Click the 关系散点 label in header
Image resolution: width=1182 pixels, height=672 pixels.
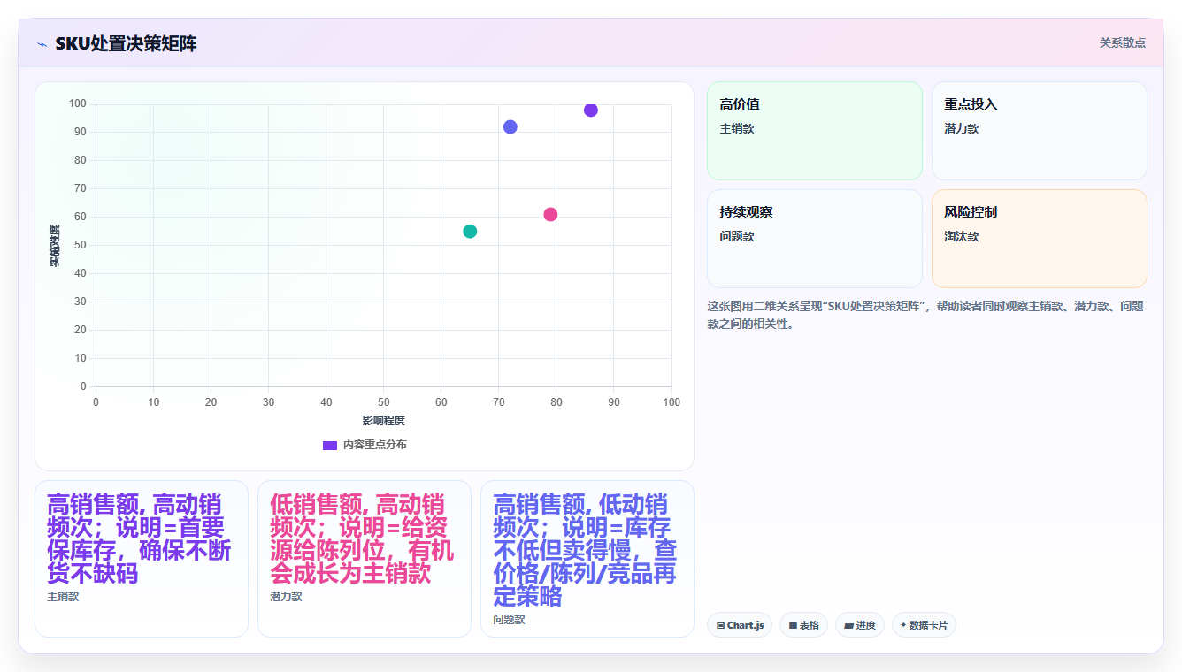click(1122, 42)
